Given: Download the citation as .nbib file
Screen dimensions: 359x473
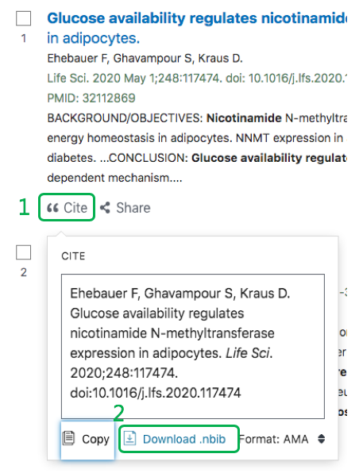Looking at the screenshot, I should (x=179, y=439).
